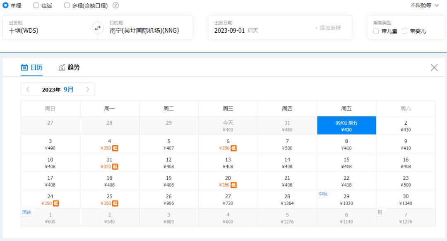The height and width of the screenshot is (241, 447).
Task: Open the 2023年 9月 month selector
Action: (58, 89)
